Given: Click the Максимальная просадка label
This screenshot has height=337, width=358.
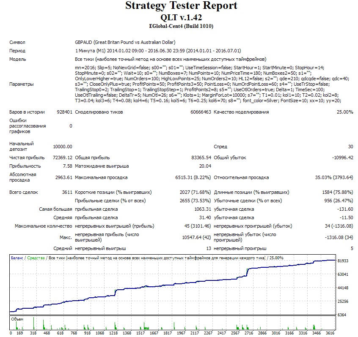Looking at the screenshot, I should (101, 177).
